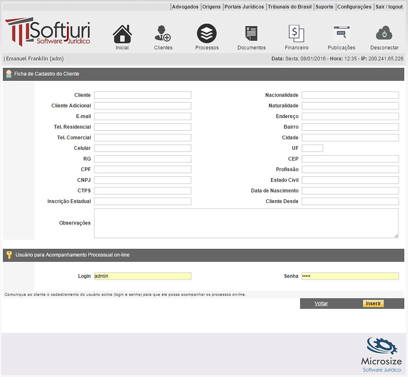This screenshot has width=408, height=377.
Task: Open the Origens menu
Action: (211, 7)
